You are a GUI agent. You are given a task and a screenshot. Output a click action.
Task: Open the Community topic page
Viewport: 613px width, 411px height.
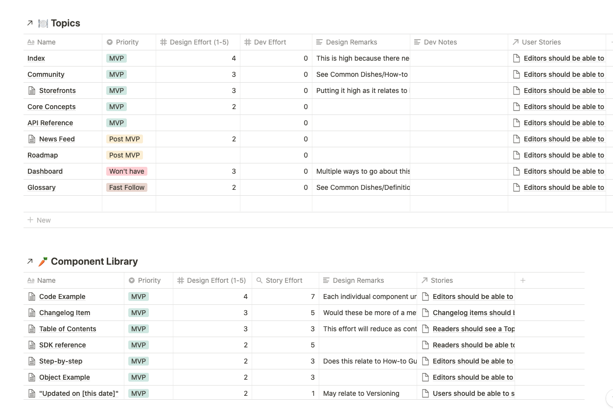46,74
